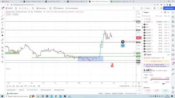
Task: Open the main hamburger menu with notification badge
Action: coord(2,8)
